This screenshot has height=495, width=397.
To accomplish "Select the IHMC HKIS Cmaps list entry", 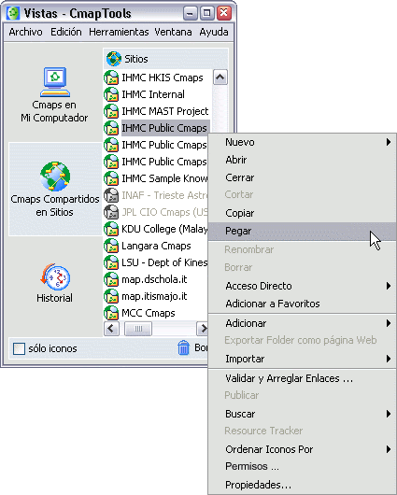I will coord(163,78).
